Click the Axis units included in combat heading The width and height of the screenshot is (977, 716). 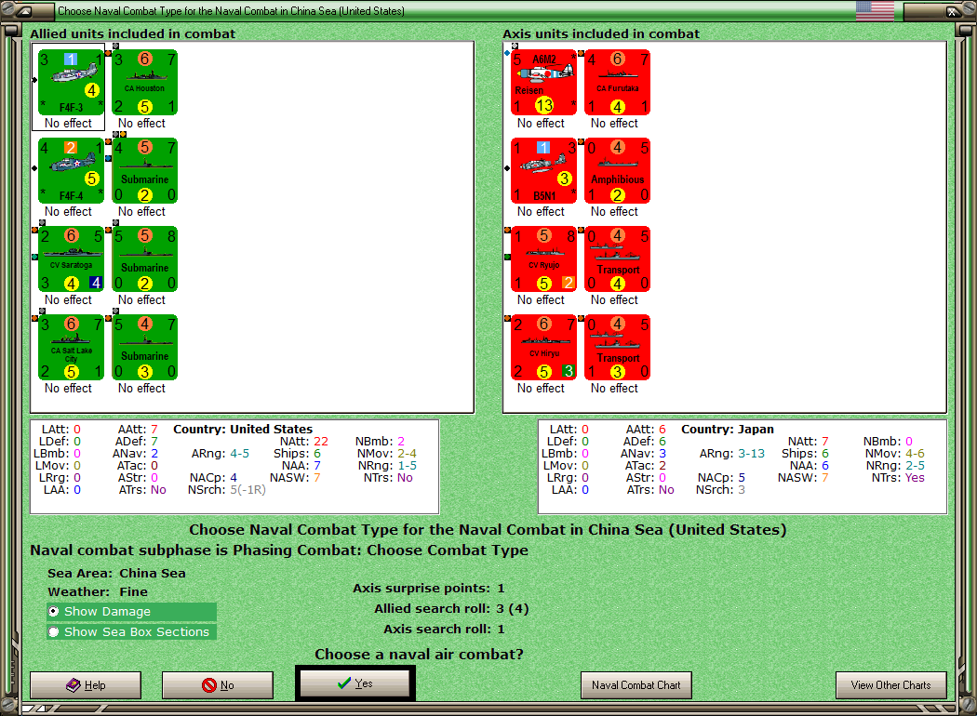tap(601, 33)
